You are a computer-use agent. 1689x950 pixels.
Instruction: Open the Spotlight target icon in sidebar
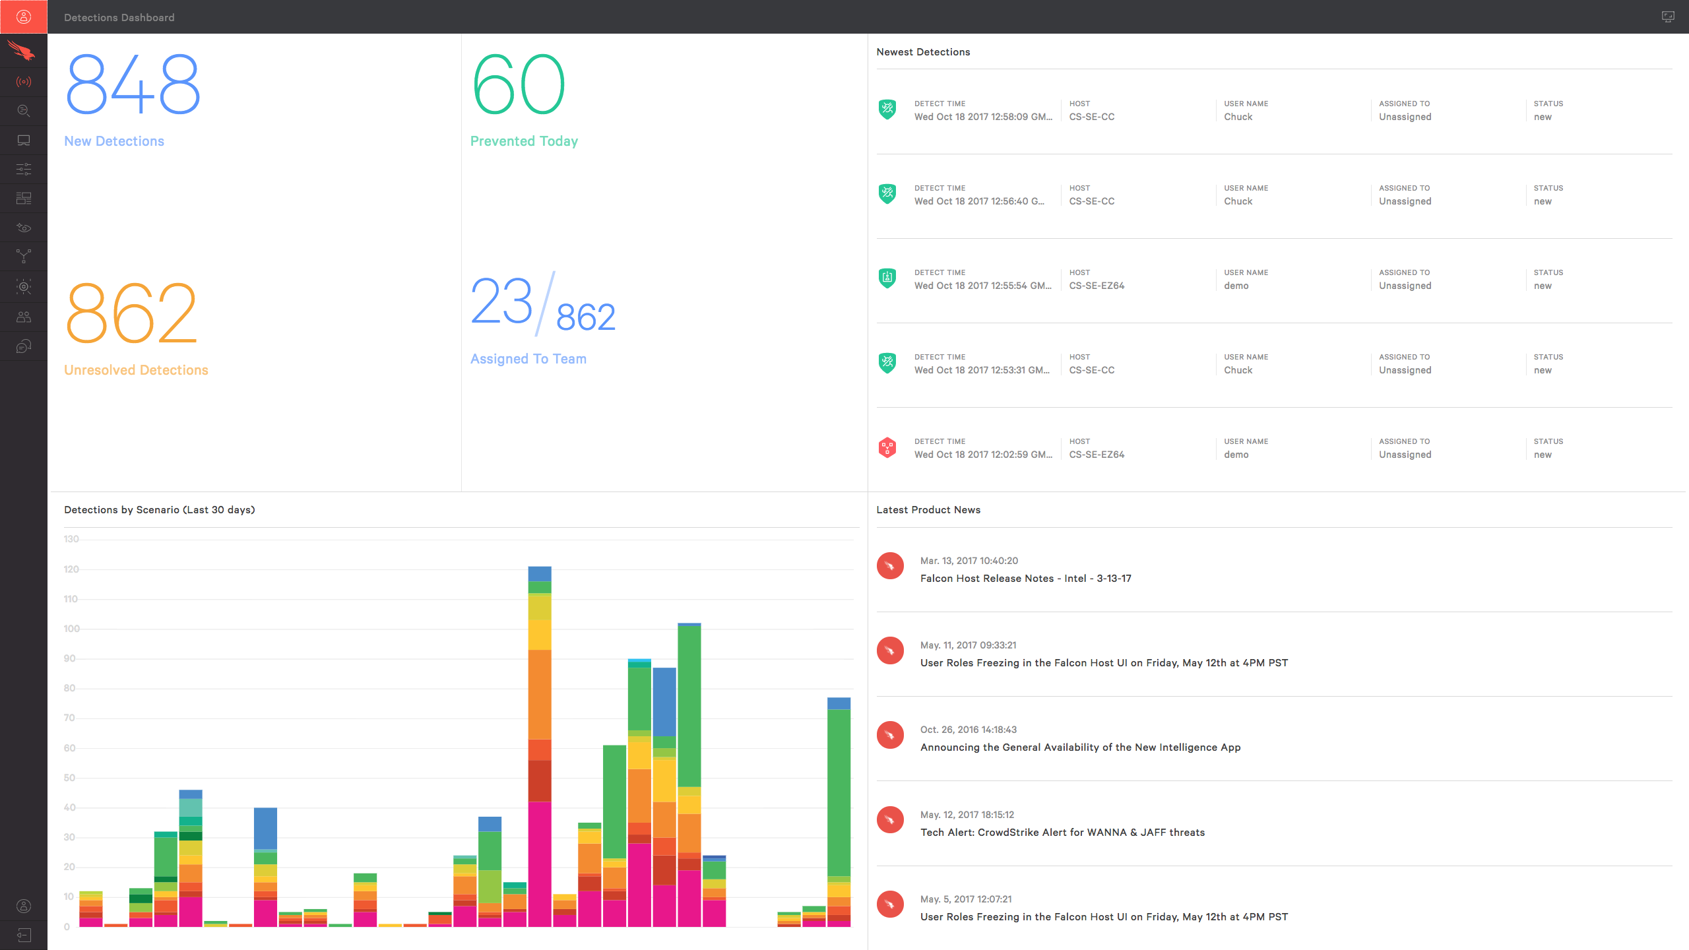tap(24, 286)
